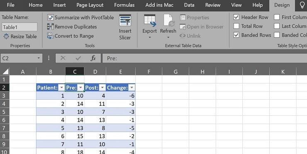The image size is (307, 154).
Task: Select row header 1
Action: 4,80
